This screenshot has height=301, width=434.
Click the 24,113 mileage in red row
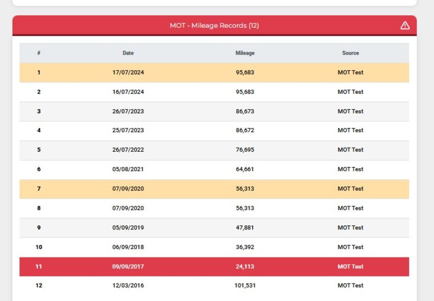(x=245, y=267)
